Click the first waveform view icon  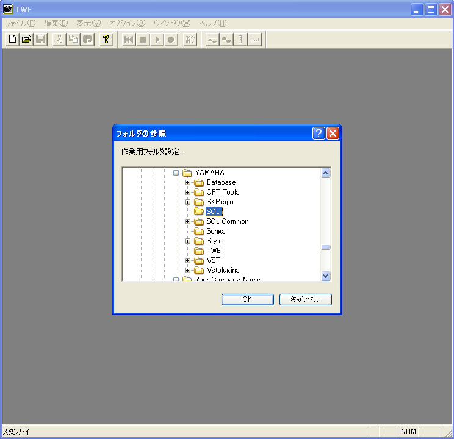coord(212,40)
